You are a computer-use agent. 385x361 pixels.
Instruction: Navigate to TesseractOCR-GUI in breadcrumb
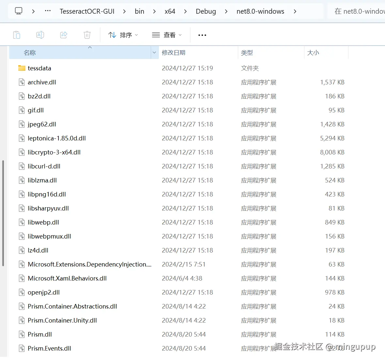tap(87, 11)
